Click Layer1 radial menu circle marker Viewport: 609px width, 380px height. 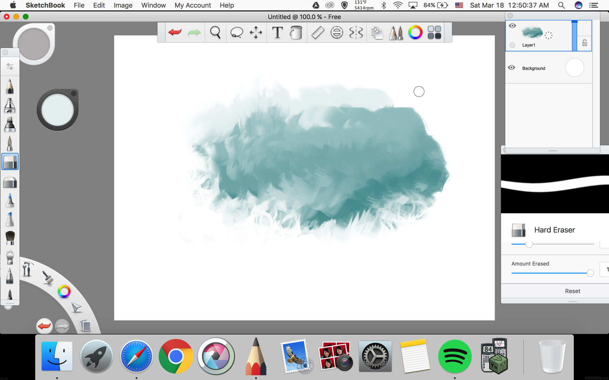pyautogui.click(x=548, y=35)
